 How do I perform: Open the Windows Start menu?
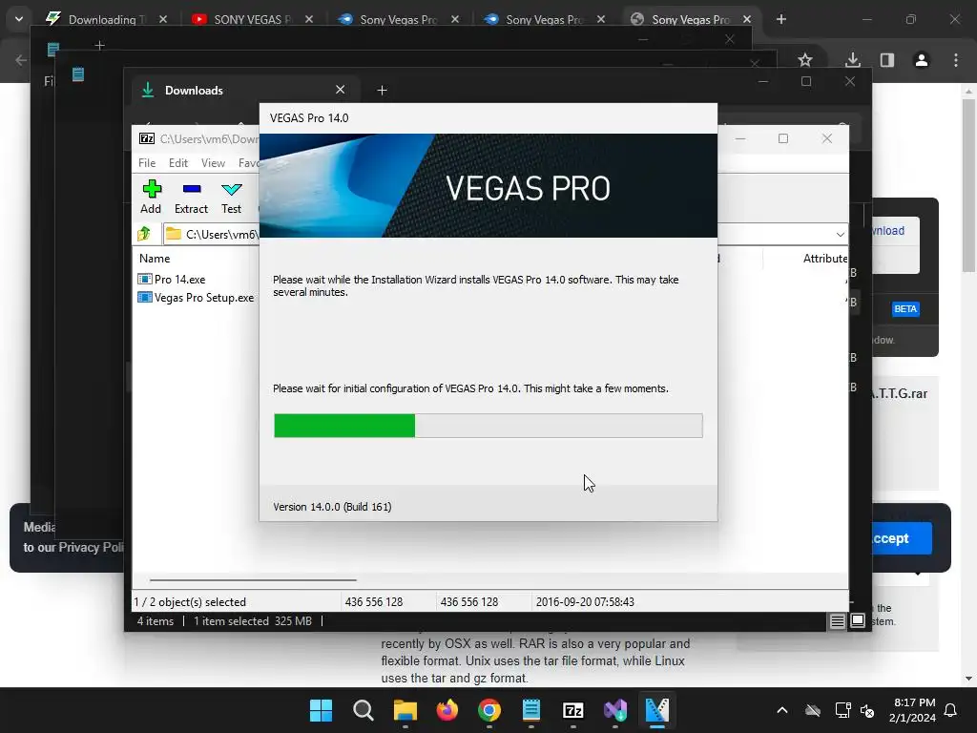click(x=321, y=710)
